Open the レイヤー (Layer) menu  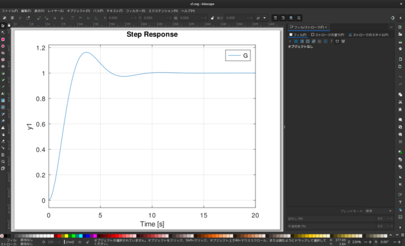56,11
